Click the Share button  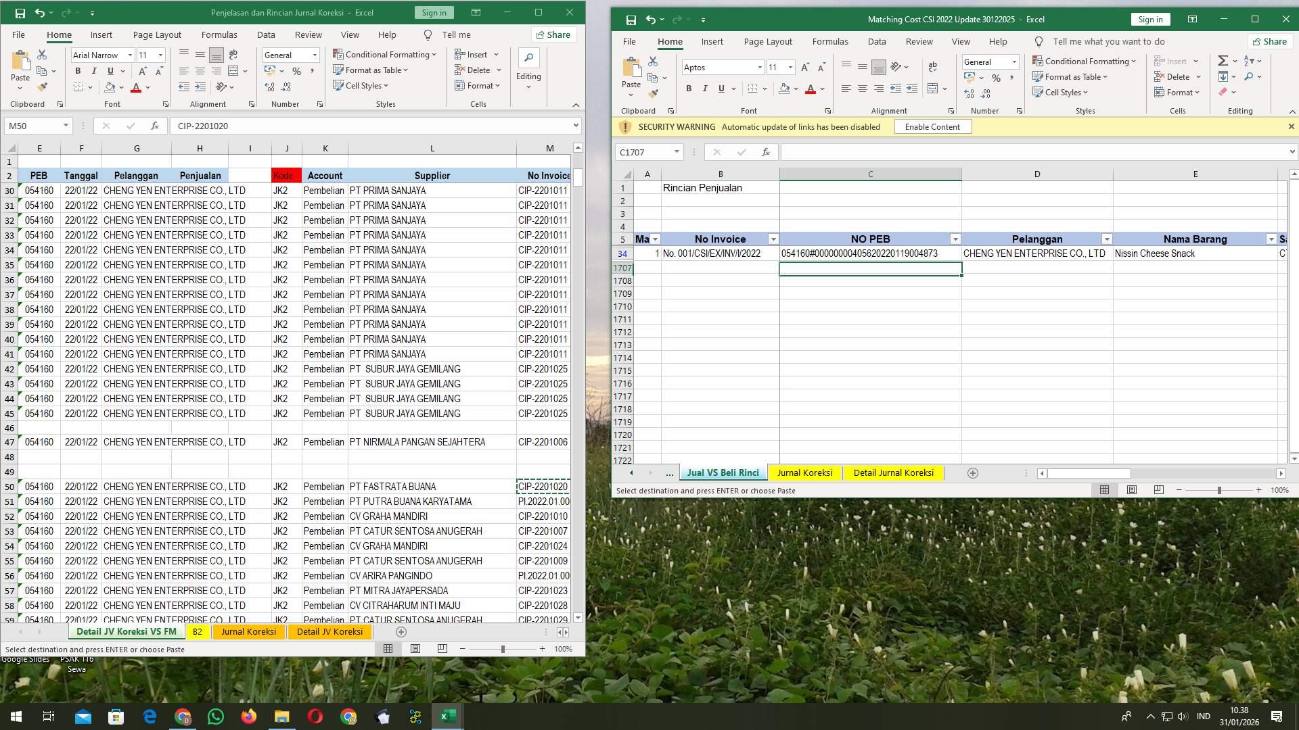pyautogui.click(x=1271, y=41)
